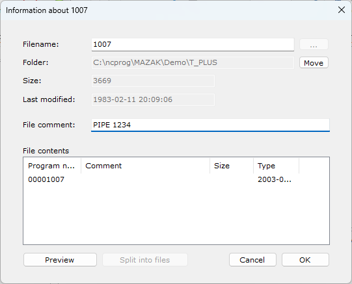The width and height of the screenshot is (352, 284).
Task: Click Split into files button
Action: (145, 260)
